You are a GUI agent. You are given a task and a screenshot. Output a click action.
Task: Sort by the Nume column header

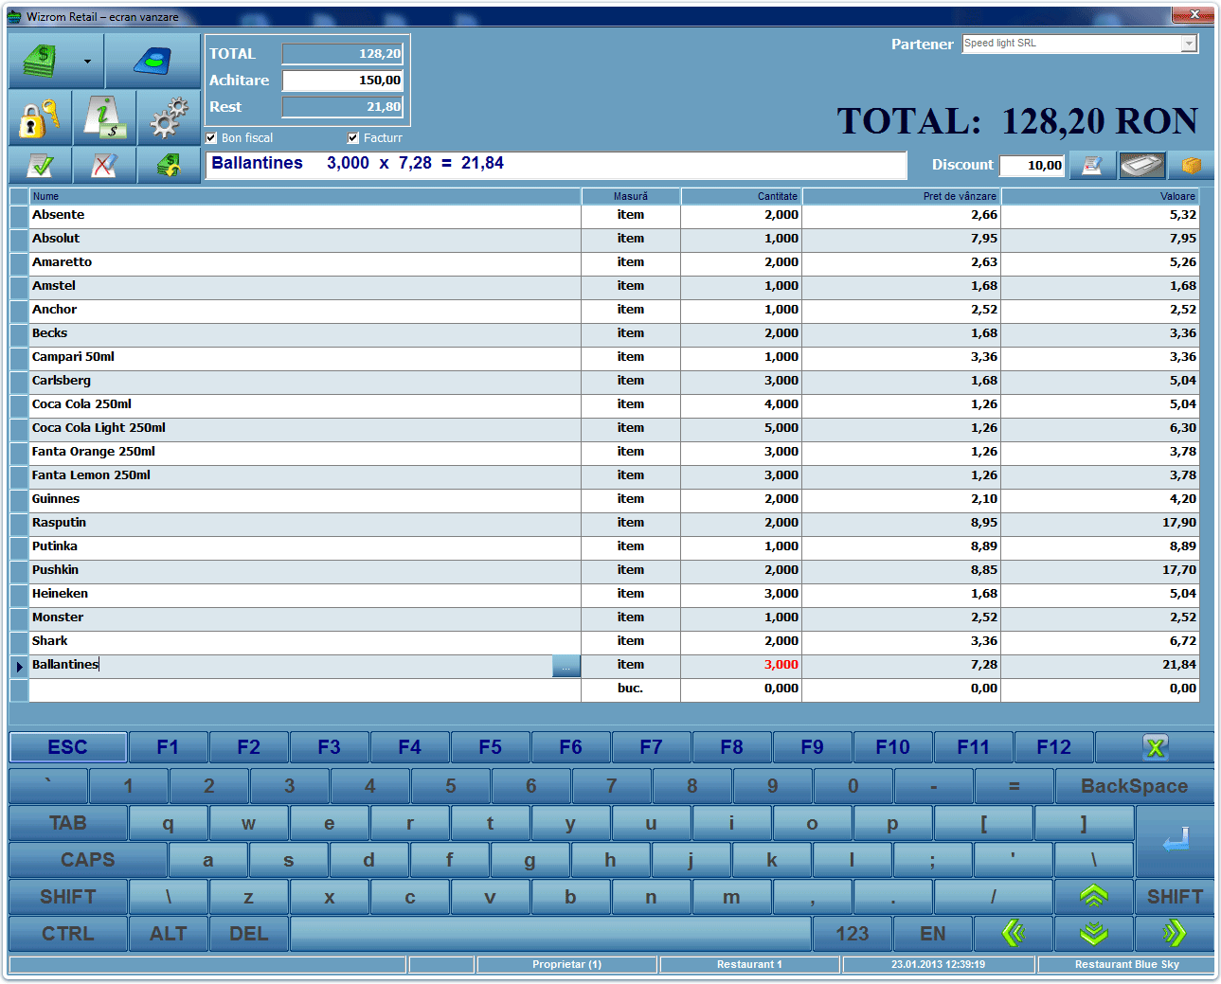[x=305, y=196]
